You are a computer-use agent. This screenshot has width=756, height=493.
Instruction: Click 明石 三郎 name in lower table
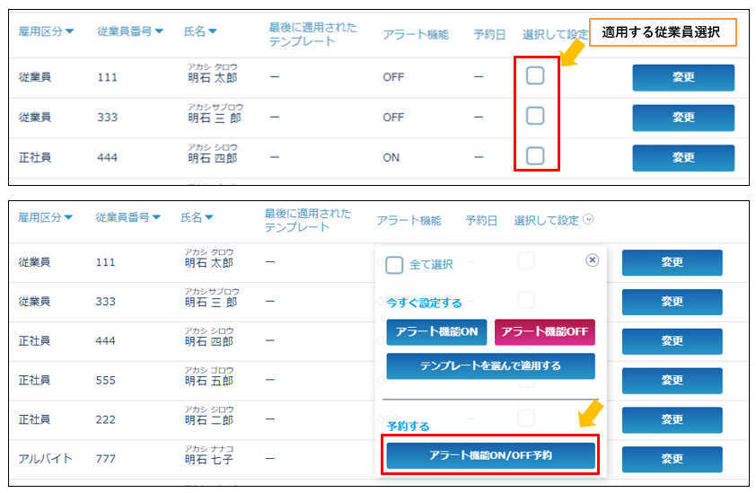click(211, 303)
